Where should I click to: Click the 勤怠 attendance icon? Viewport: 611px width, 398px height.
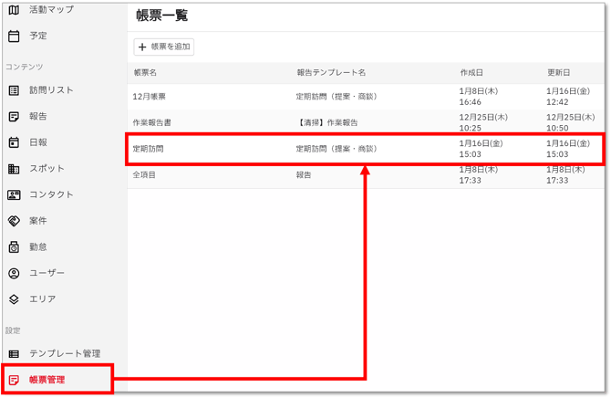click(14, 247)
